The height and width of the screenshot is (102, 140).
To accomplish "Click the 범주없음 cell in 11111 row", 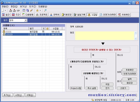I will coord(34,32).
